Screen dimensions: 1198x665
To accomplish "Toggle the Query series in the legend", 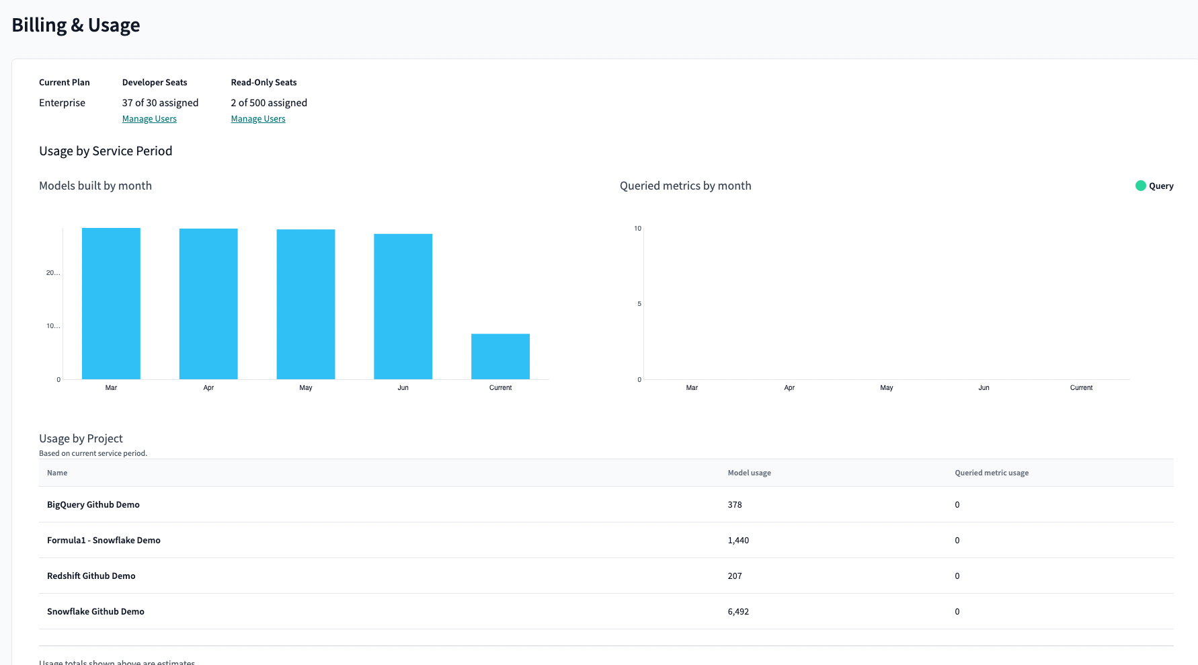I will click(x=1154, y=186).
